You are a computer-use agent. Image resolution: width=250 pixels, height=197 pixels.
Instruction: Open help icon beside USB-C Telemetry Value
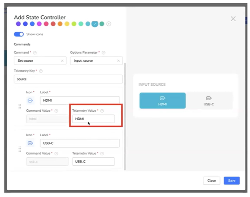coord(102,154)
